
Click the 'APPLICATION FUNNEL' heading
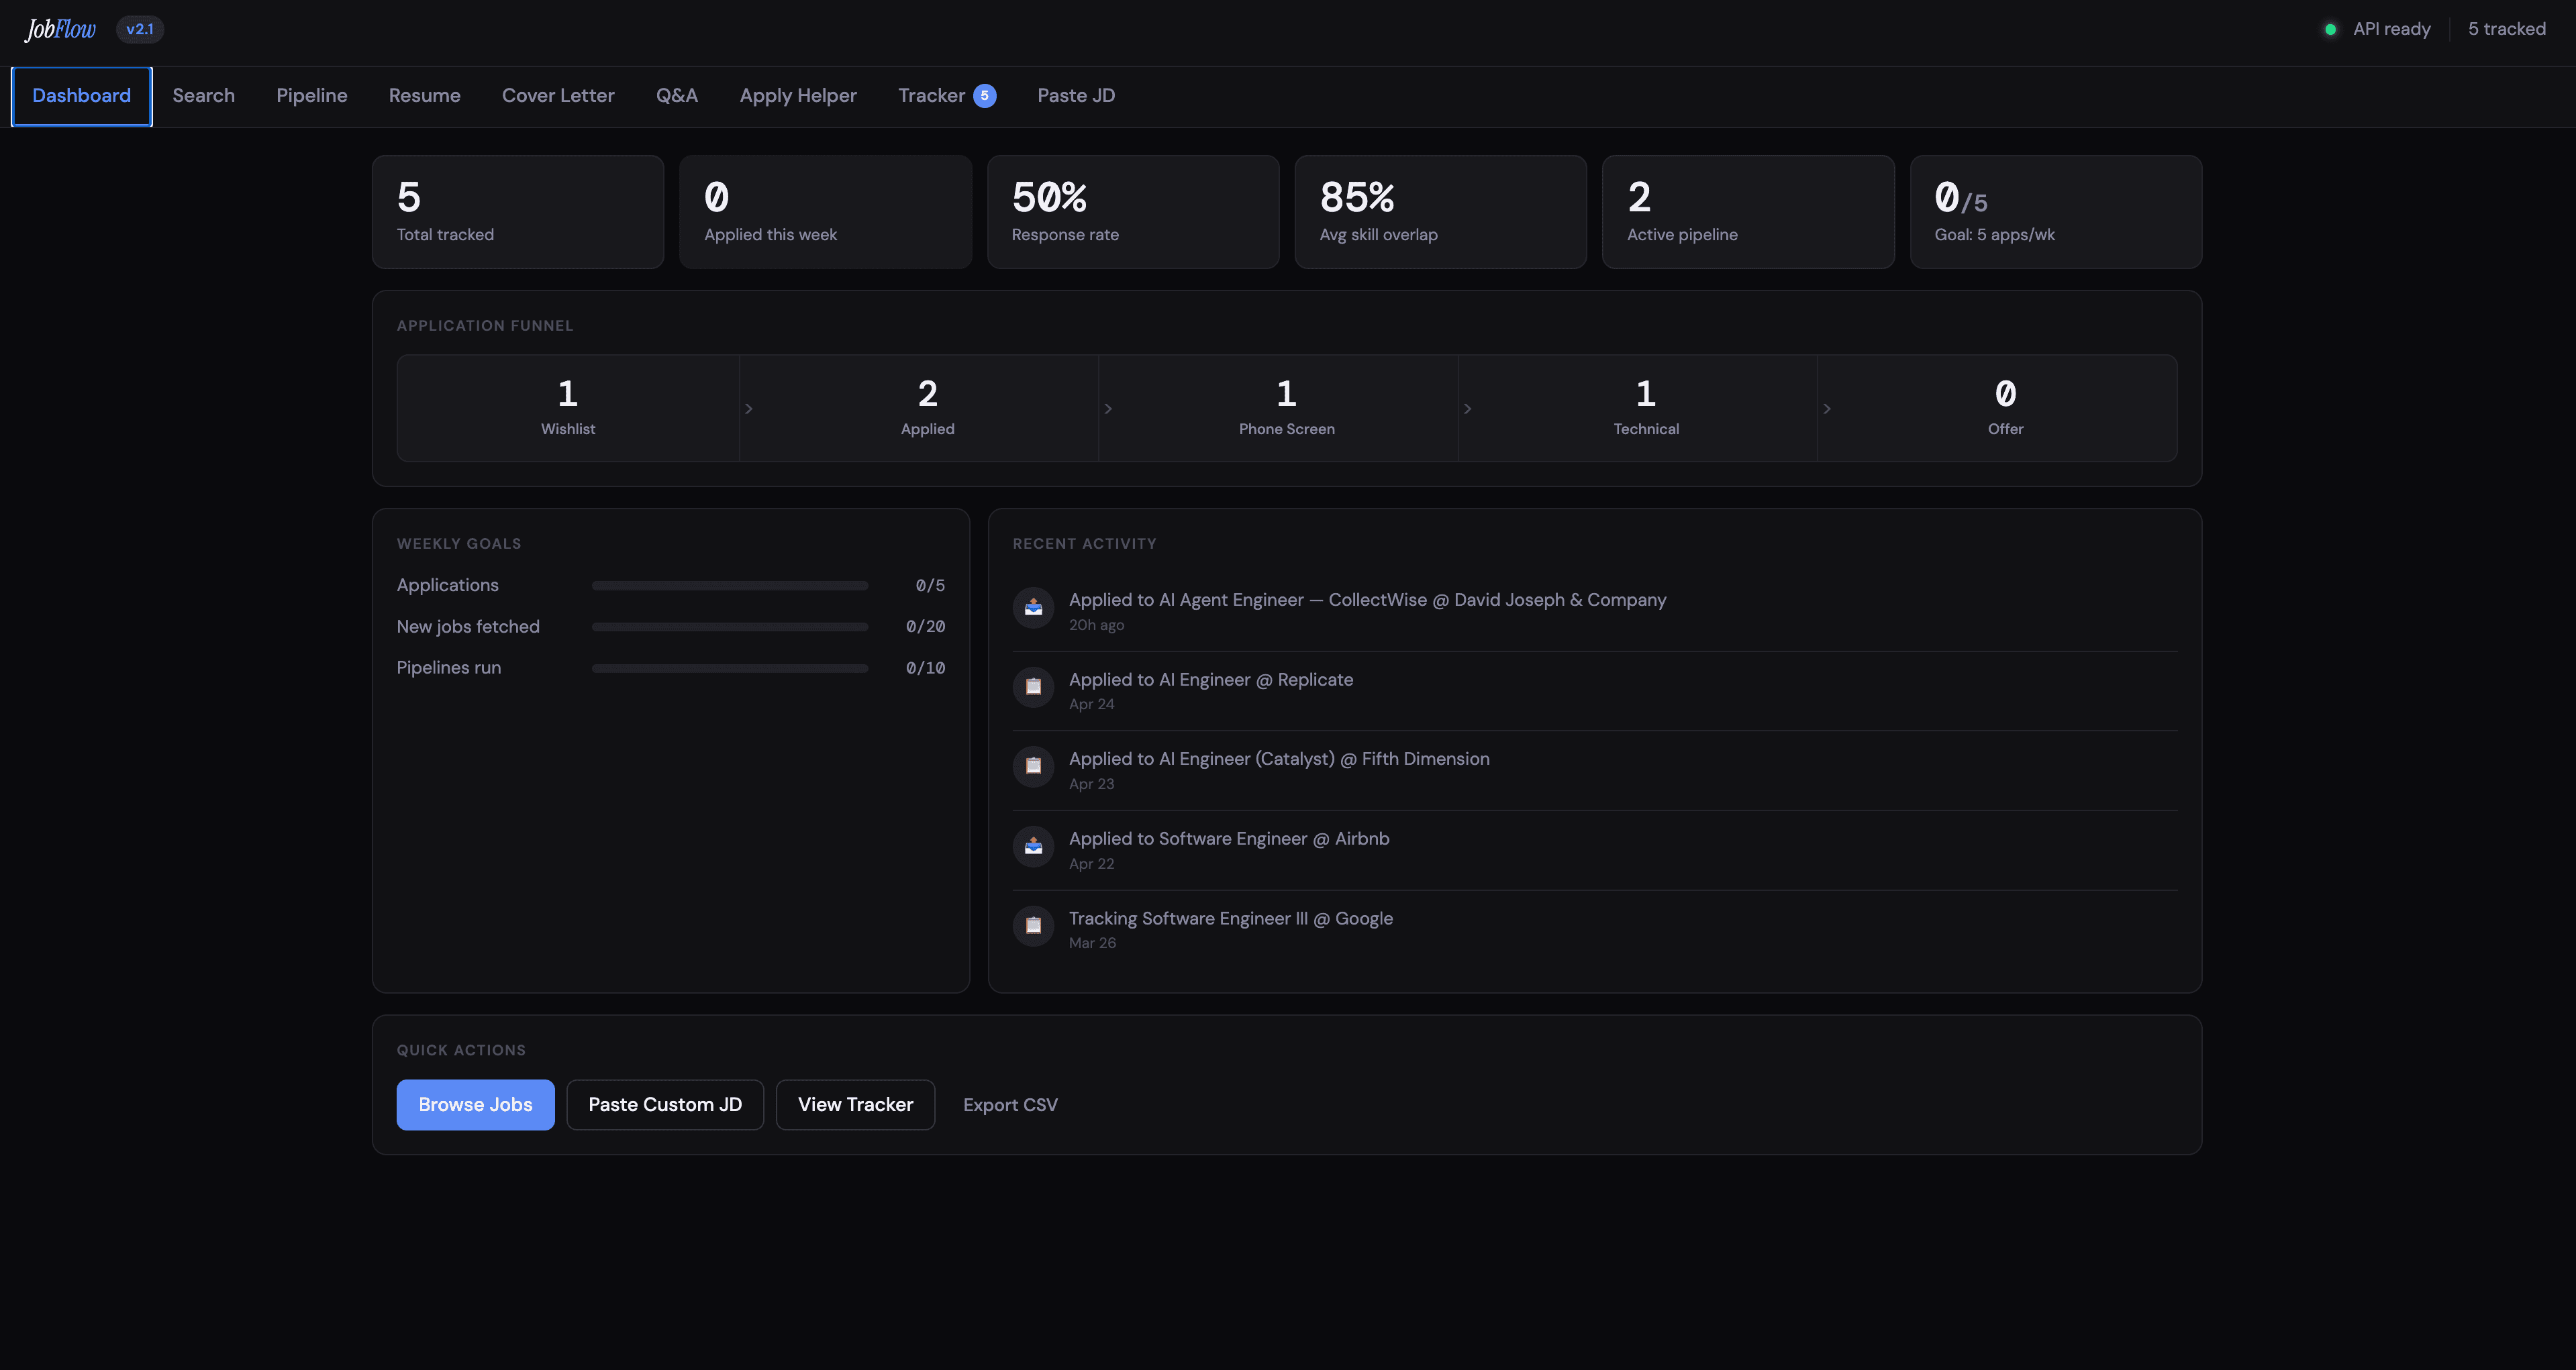[x=485, y=326]
